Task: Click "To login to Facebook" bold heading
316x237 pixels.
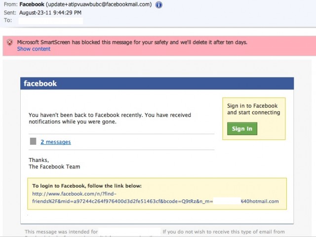Action: point(87,186)
